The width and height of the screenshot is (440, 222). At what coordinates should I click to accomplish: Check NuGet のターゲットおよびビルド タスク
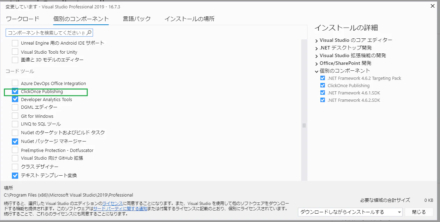coord(15,133)
